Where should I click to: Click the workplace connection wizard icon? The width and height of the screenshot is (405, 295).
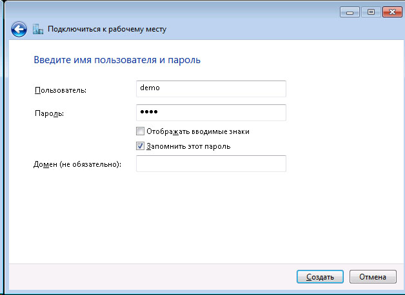(x=37, y=29)
